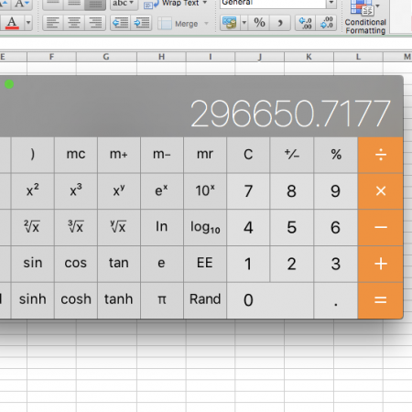The image size is (412, 412).
Task: Apply percent style in Excel ribbon
Action: [x=259, y=23]
